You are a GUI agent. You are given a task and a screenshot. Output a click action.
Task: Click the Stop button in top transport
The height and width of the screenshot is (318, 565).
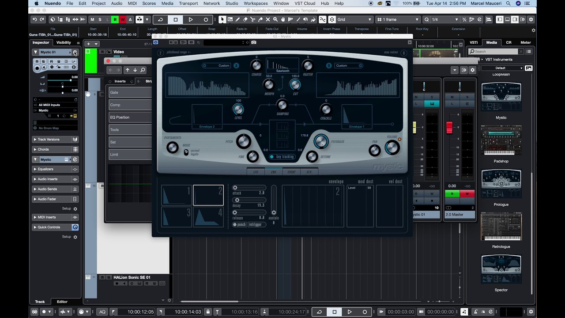(x=176, y=19)
